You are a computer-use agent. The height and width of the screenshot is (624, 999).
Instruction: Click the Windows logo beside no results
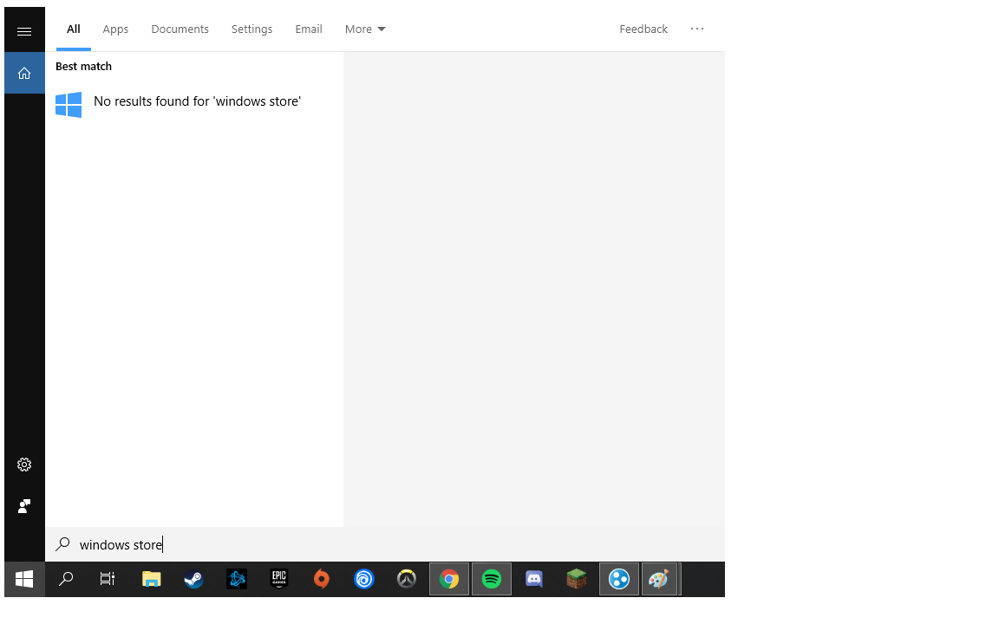click(x=69, y=104)
